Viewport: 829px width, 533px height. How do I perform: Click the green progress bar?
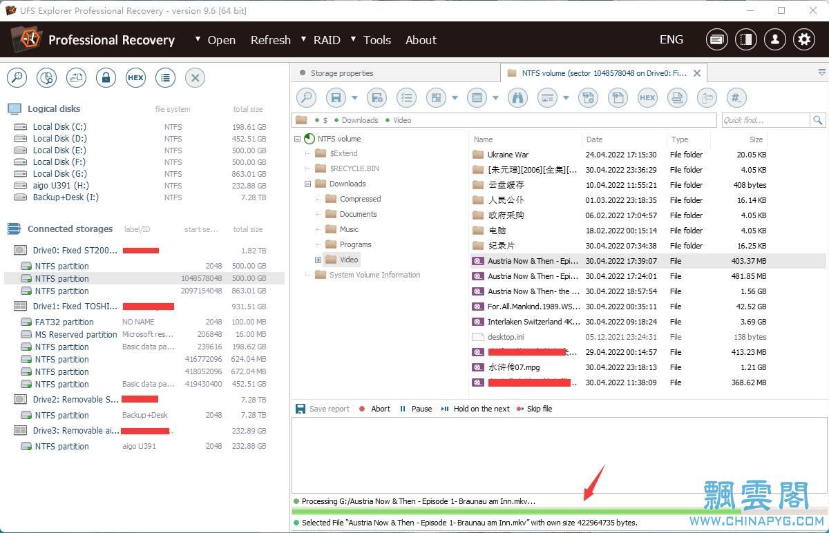[559, 512]
